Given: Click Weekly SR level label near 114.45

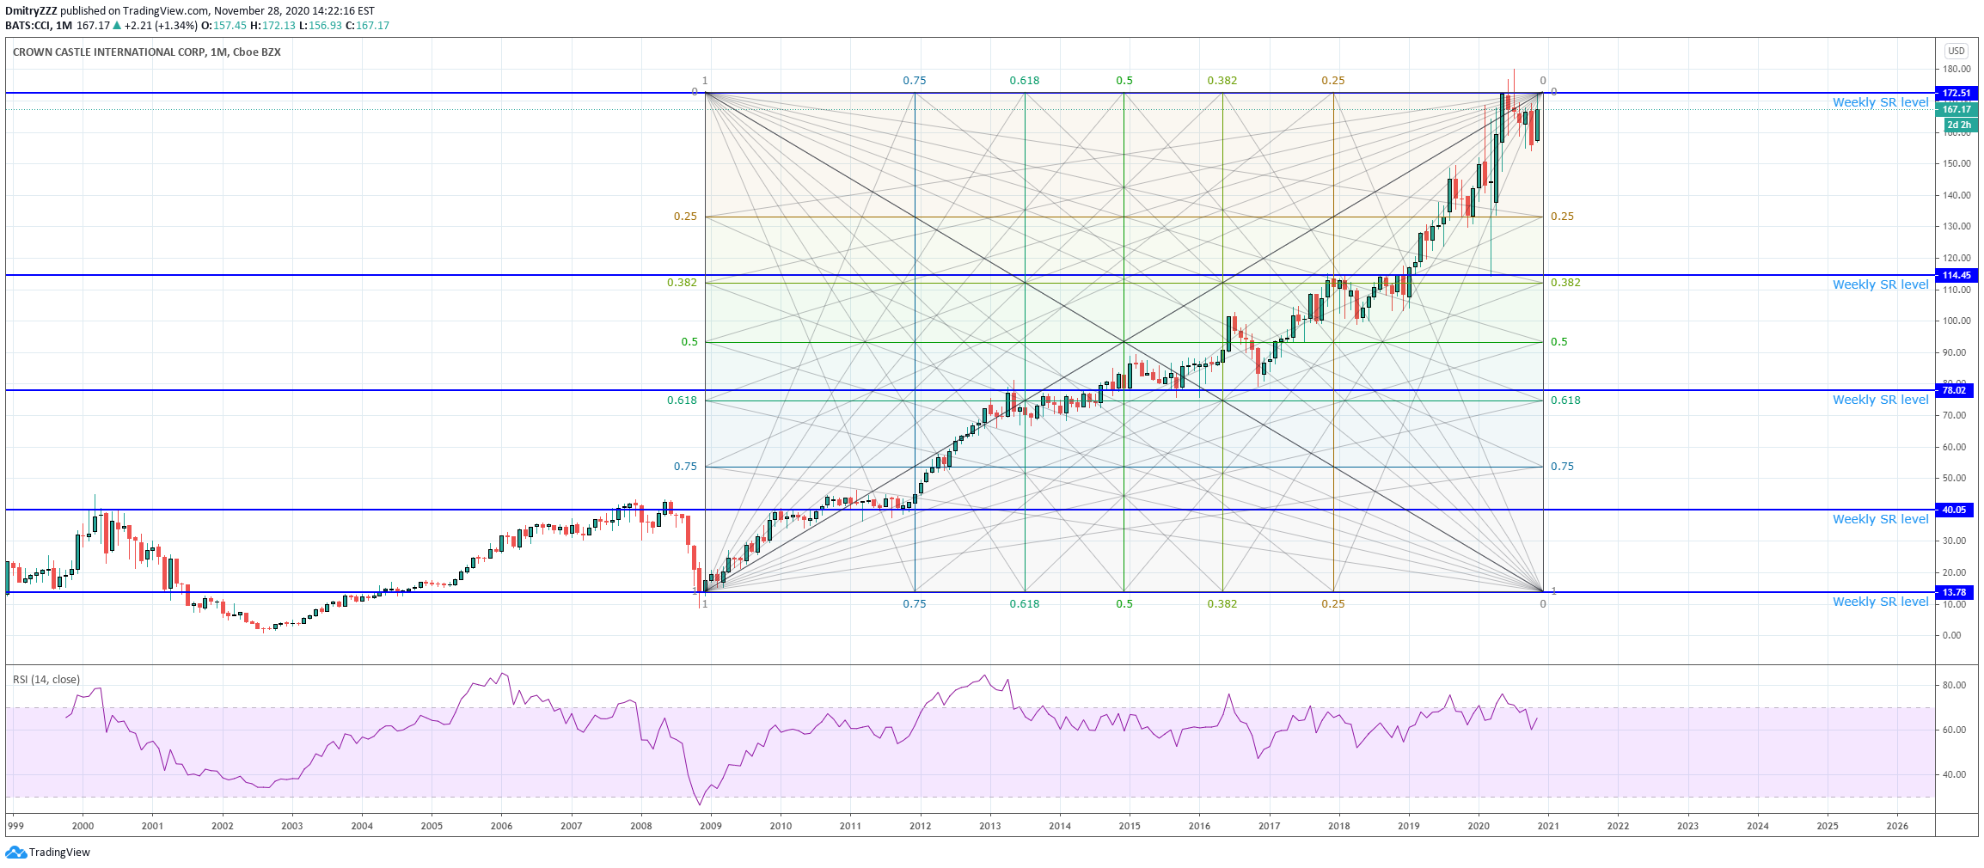Looking at the screenshot, I should click(1880, 284).
